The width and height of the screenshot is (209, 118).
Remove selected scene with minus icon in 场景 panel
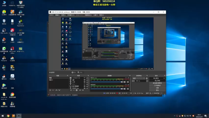point(53,90)
